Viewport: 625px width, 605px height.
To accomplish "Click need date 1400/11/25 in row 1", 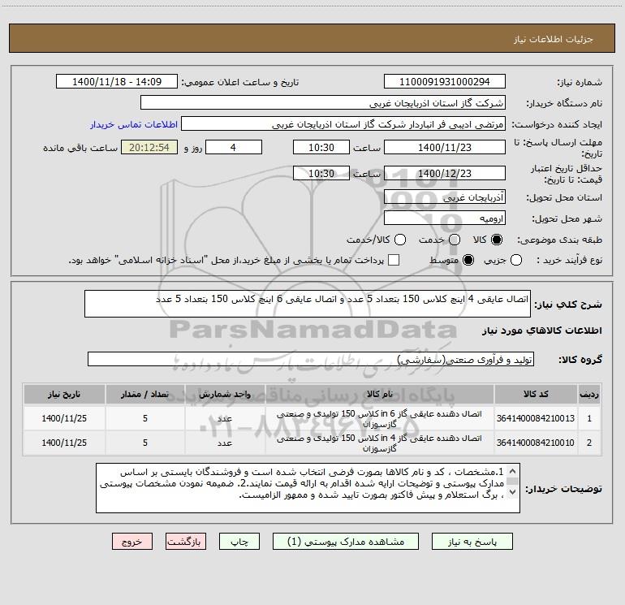I will point(64,418).
